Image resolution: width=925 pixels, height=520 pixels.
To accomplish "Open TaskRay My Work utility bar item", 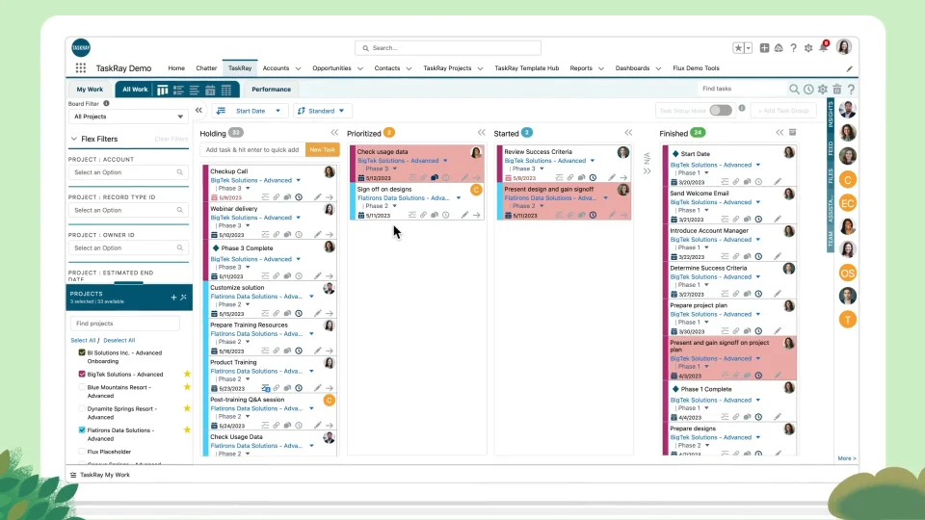I will [99, 475].
